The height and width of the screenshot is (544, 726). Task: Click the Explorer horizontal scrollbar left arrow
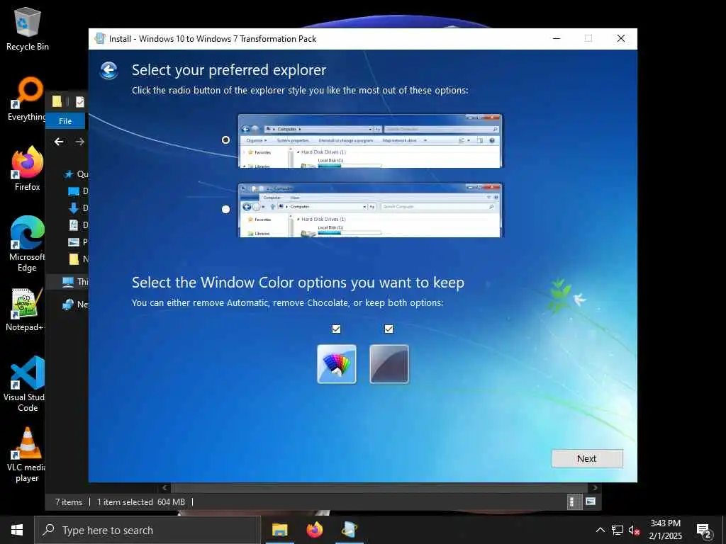[164, 487]
